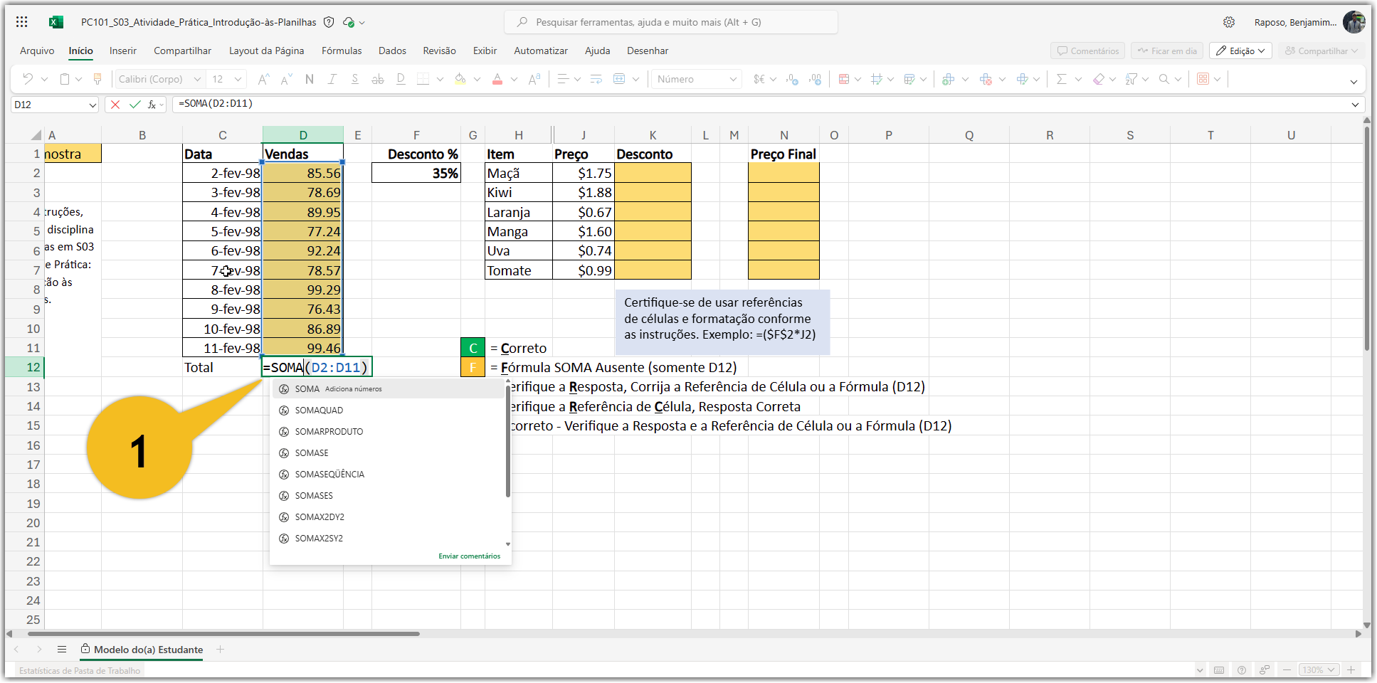Screen dimensions: 1377x683
Task: Open fill color dropdown arrow
Action: tap(477, 79)
